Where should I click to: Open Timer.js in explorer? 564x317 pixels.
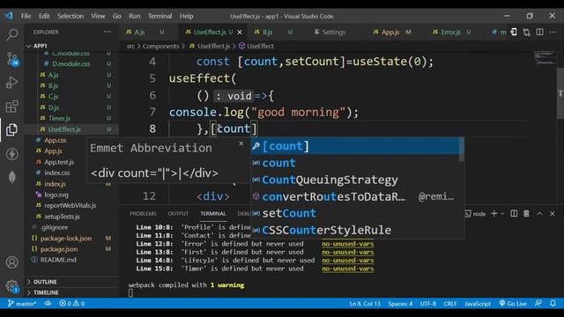pyautogui.click(x=59, y=118)
